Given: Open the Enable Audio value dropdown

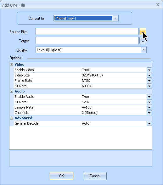Looking at the screenshot, I should (149, 97).
